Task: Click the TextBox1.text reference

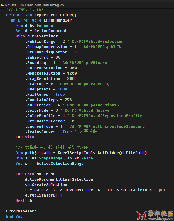Action: [80, 190]
